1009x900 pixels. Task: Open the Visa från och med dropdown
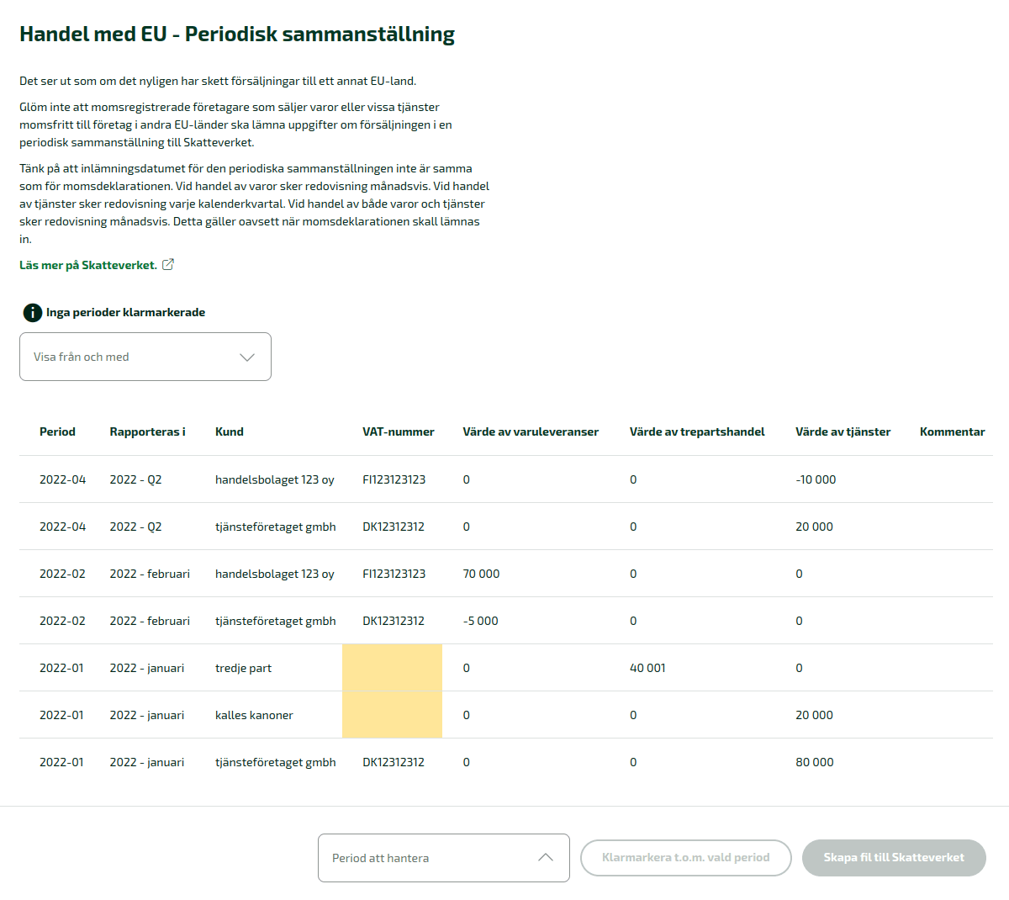(x=145, y=357)
